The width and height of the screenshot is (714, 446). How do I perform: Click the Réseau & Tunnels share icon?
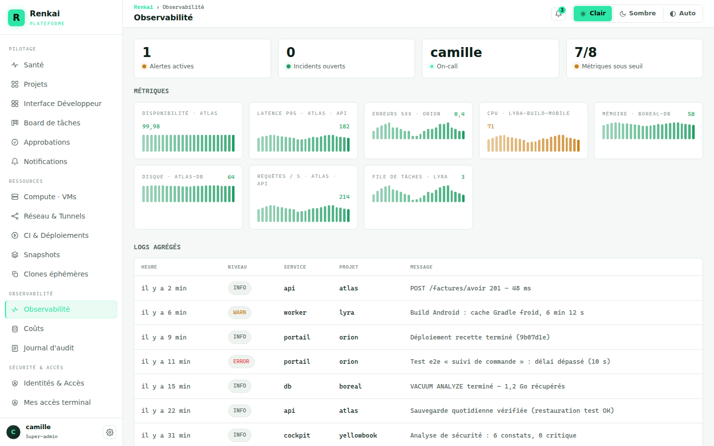pyautogui.click(x=15, y=216)
